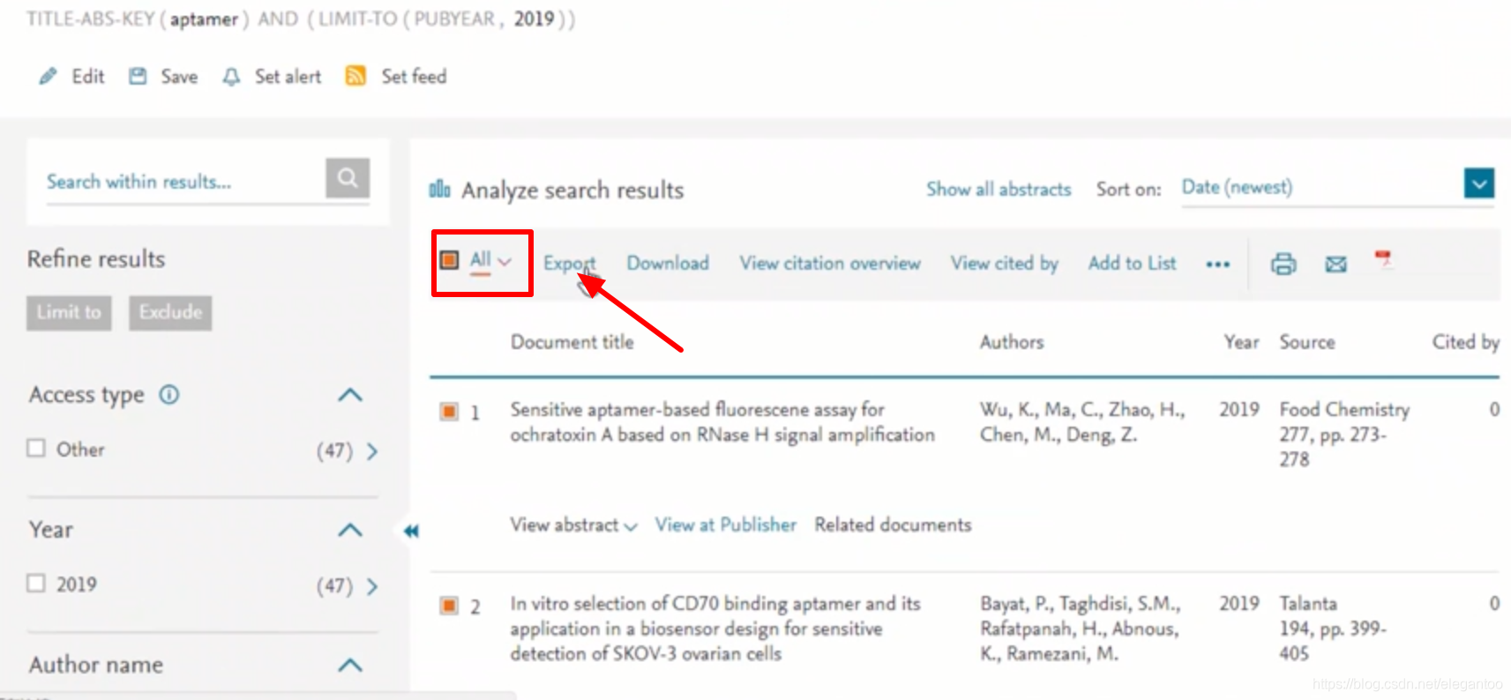This screenshot has width=1511, height=700.
Task: Open Analyze search results chart icon
Action: click(x=439, y=189)
